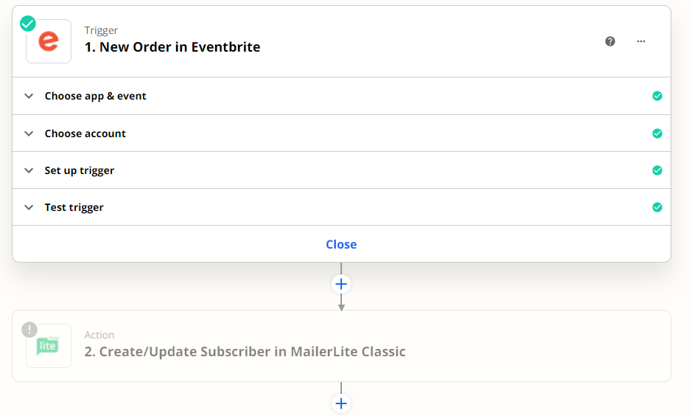Click the Test trigger completed checkmark

click(x=657, y=207)
